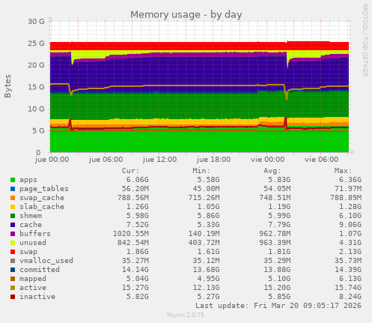
Task: Click the swap average value 1.81G
Action: tap(279, 252)
